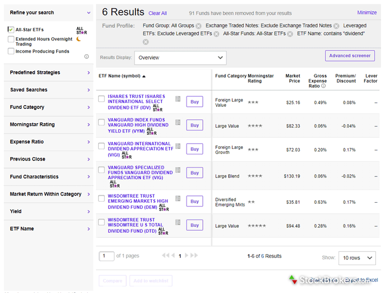This screenshot has width=384, height=293.
Task: Open the Results Display Overview dropdown
Action: point(180,58)
